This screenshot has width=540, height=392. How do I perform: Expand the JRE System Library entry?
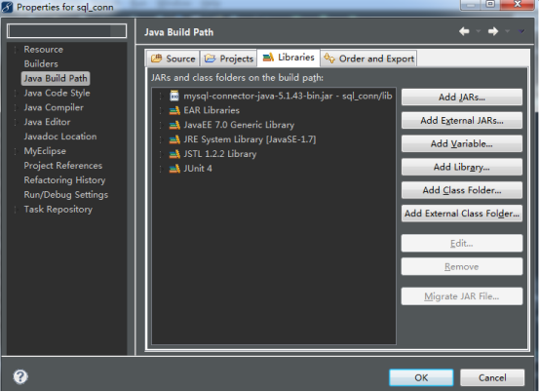[x=161, y=139]
